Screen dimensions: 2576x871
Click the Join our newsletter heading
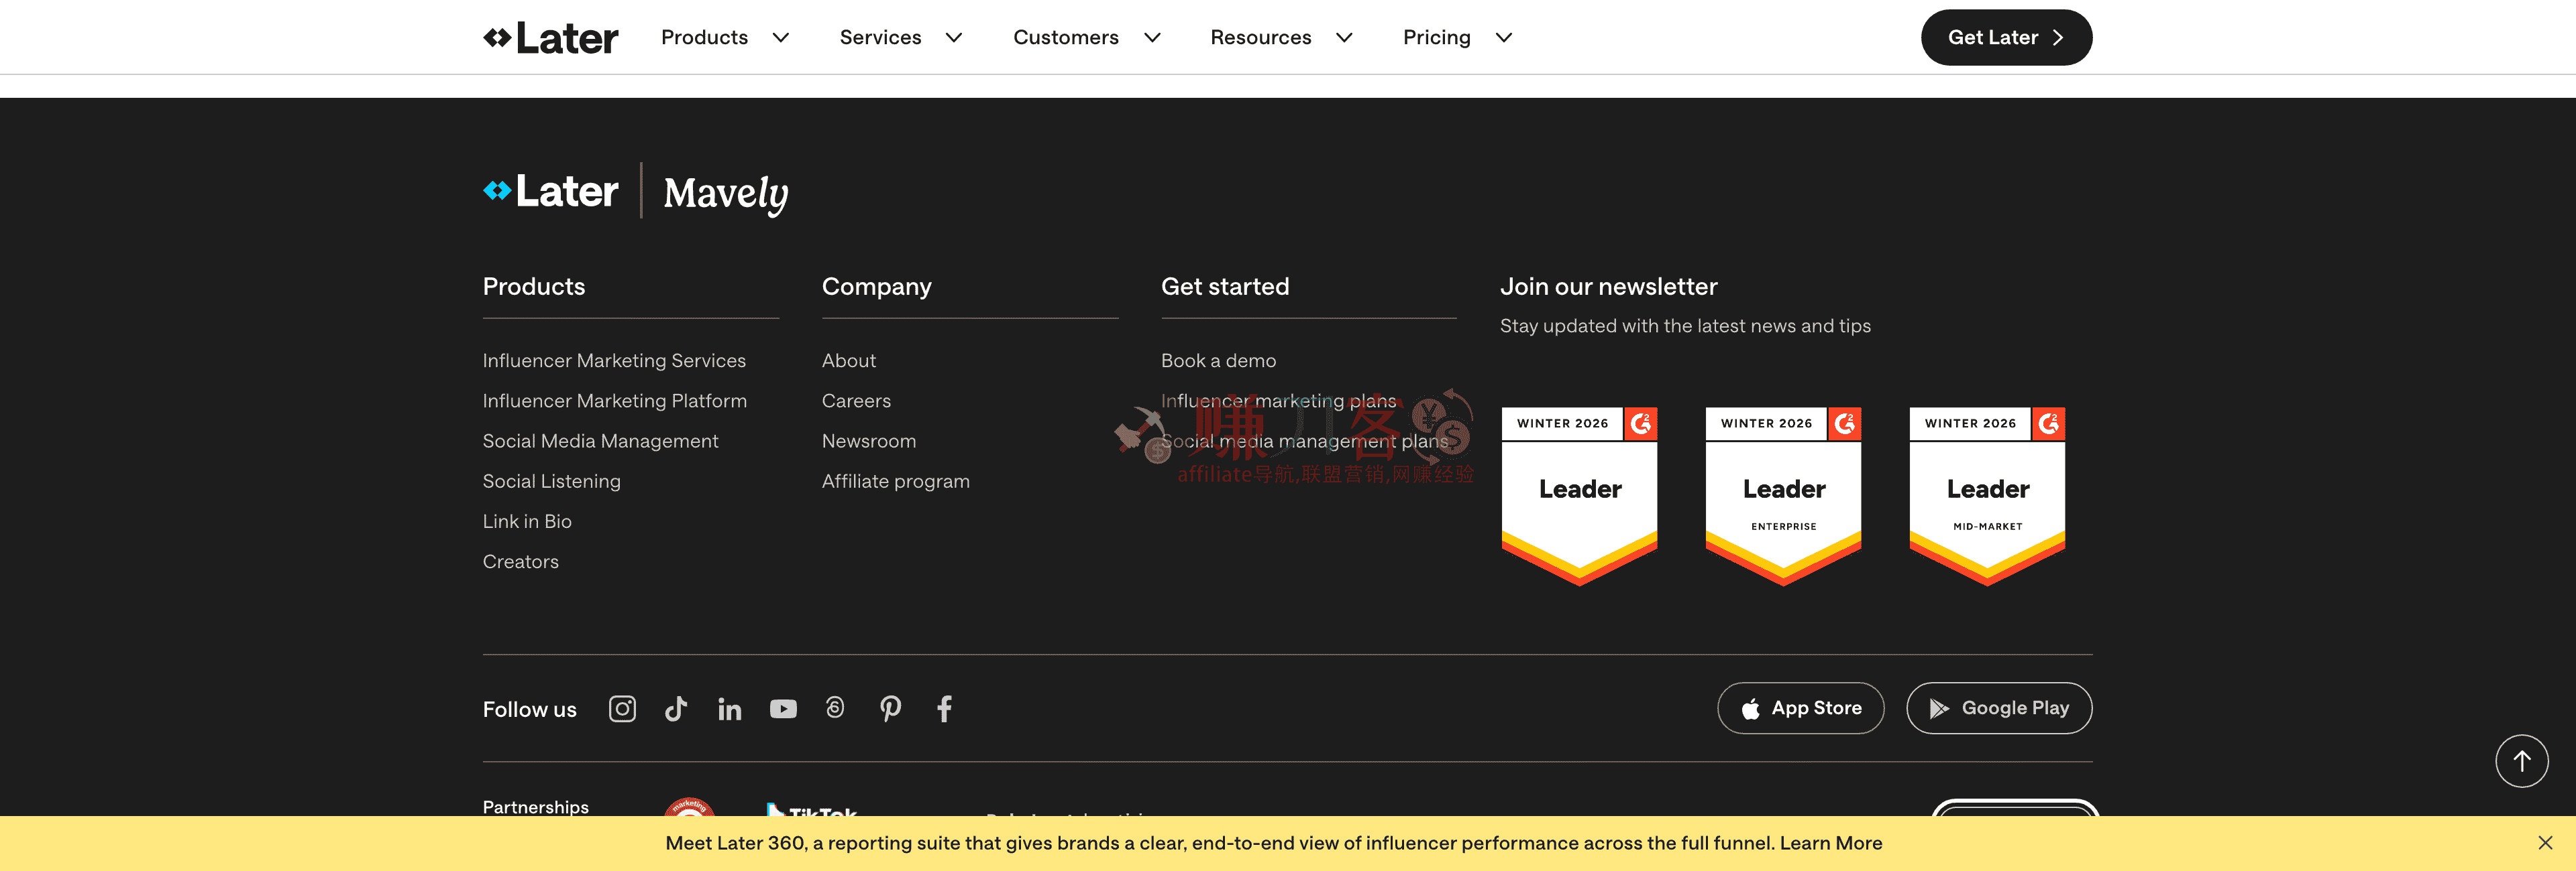tap(1608, 287)
